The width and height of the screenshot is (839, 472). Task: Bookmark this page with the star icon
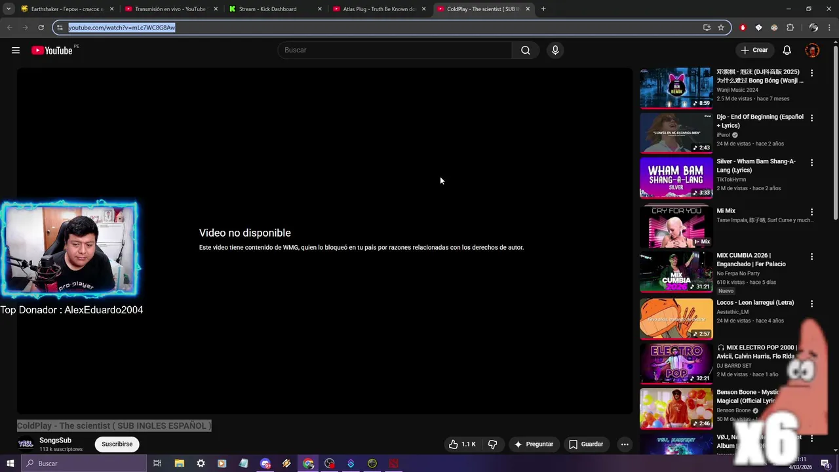[x=721, y=28]
